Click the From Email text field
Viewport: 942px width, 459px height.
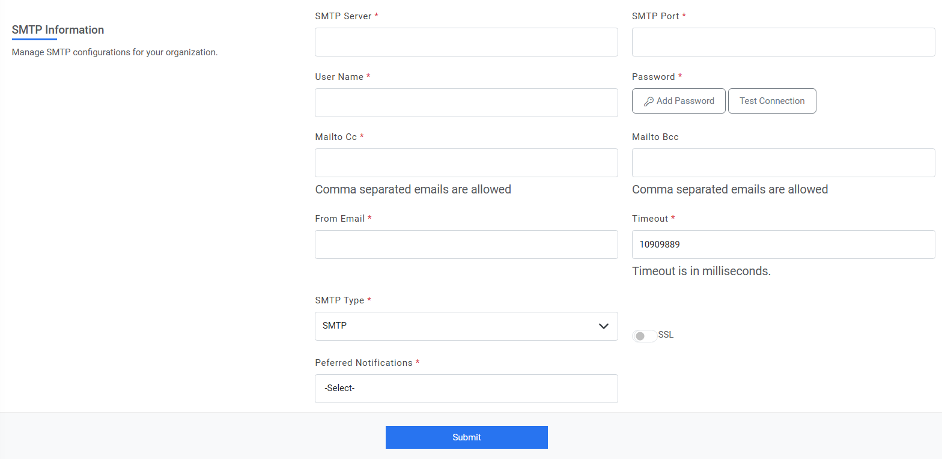point(466,245)
